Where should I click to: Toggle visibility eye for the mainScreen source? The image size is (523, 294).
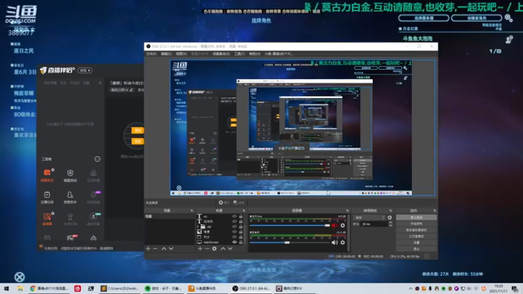coord(235,242)
